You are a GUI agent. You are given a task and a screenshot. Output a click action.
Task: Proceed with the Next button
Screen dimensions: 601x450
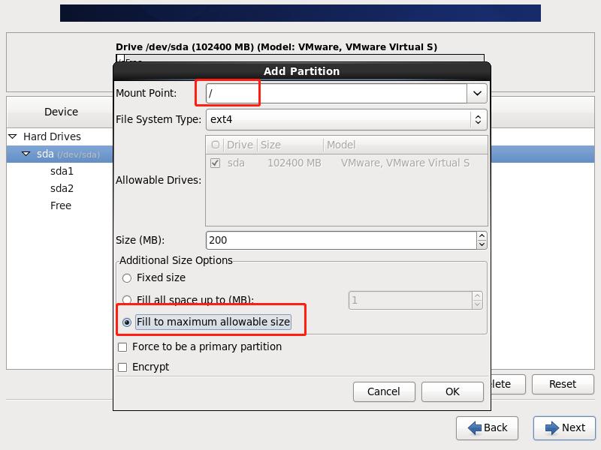click(x=565, y=427)
